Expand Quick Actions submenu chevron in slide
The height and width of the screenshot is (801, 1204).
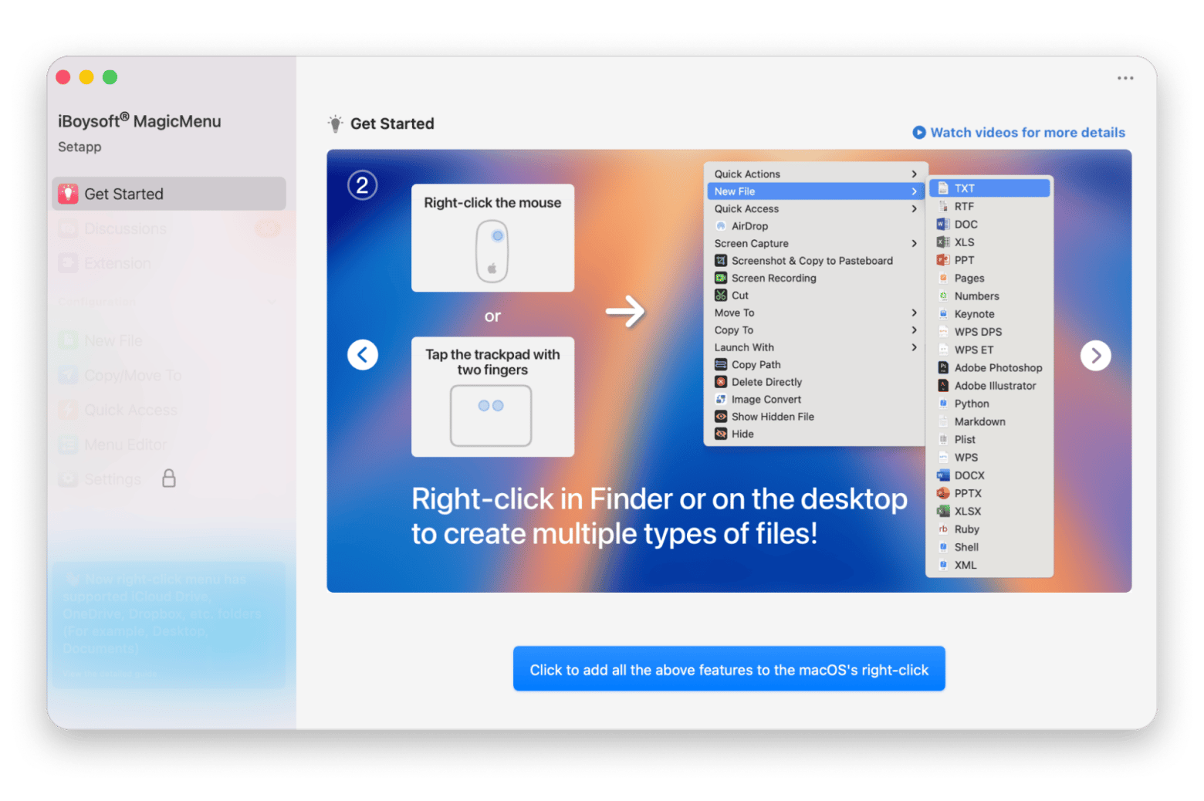914,174
